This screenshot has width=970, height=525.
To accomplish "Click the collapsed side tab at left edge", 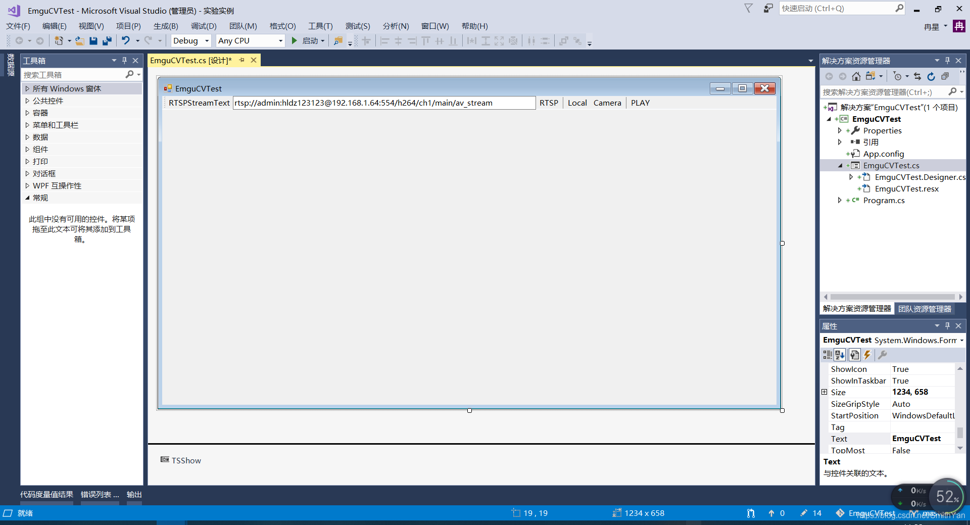I will pos(10,65).
